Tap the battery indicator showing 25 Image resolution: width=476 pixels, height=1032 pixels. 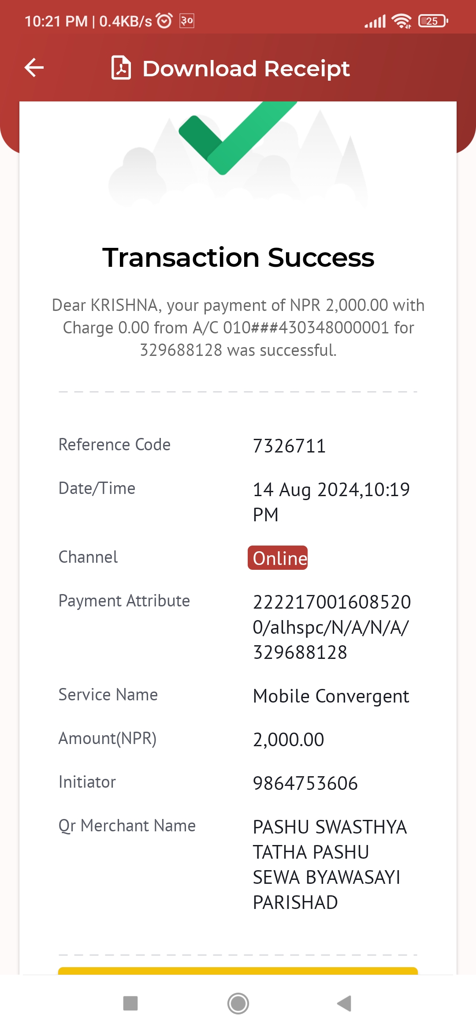tap(433, 21)
